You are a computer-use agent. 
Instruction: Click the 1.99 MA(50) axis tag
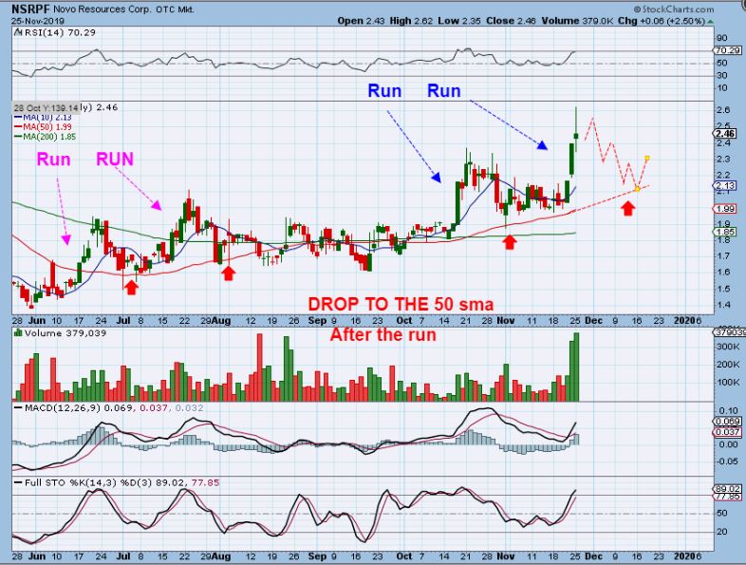726,209
